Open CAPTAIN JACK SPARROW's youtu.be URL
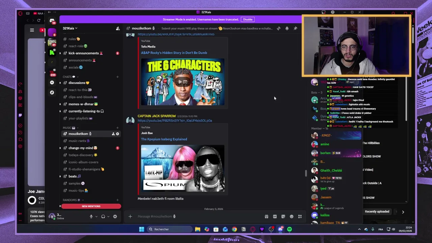The image size is (432, 243). pyautogui.click(x=174, y=120)
